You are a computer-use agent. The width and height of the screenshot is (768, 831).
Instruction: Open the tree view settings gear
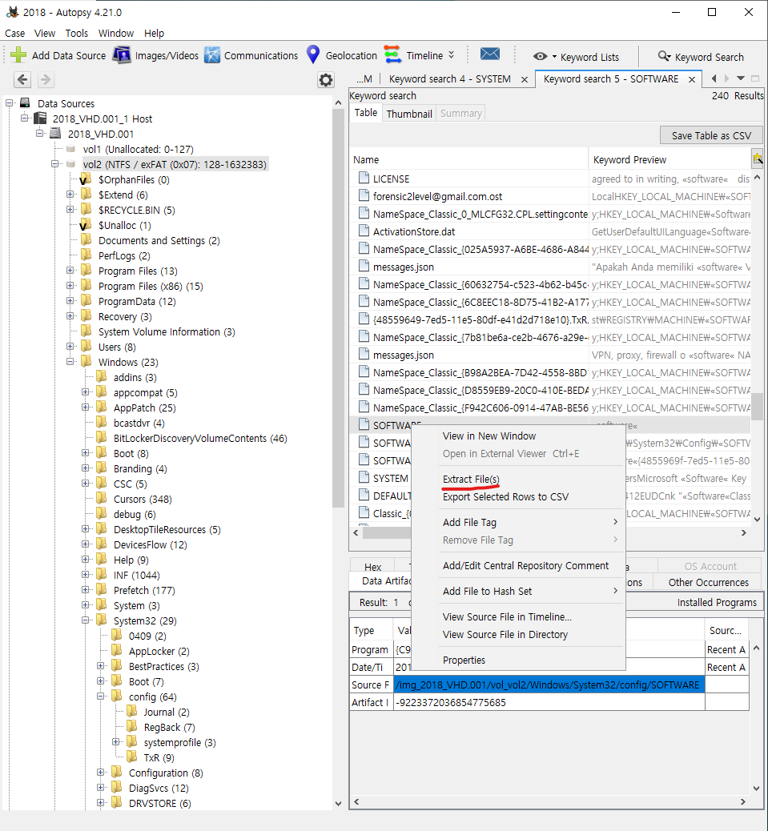326,80
